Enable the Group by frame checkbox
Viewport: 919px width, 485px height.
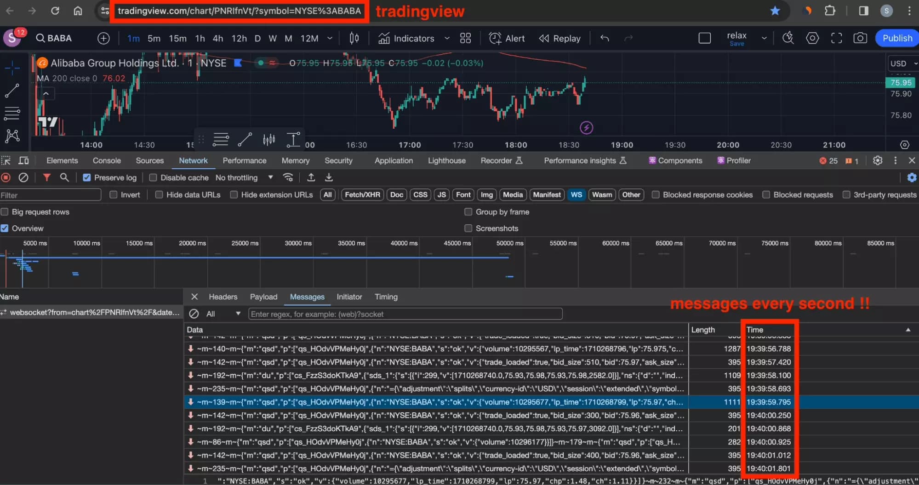[468, 211]
